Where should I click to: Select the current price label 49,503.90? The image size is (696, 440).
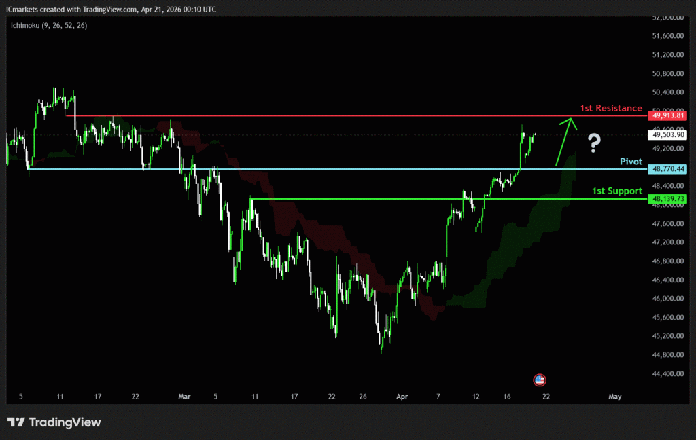(668, 135)
